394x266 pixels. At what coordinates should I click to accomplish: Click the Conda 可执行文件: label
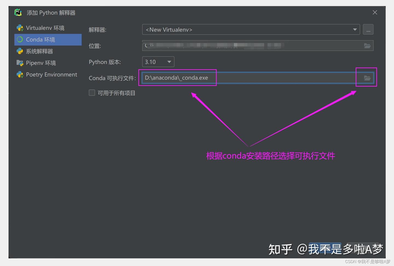point(112,78)
